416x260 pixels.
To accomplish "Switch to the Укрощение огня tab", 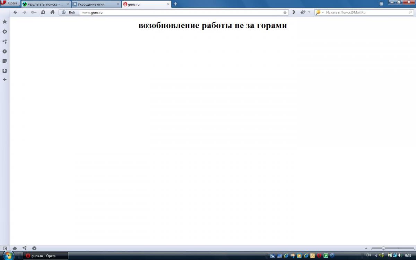I will [93, 4].
